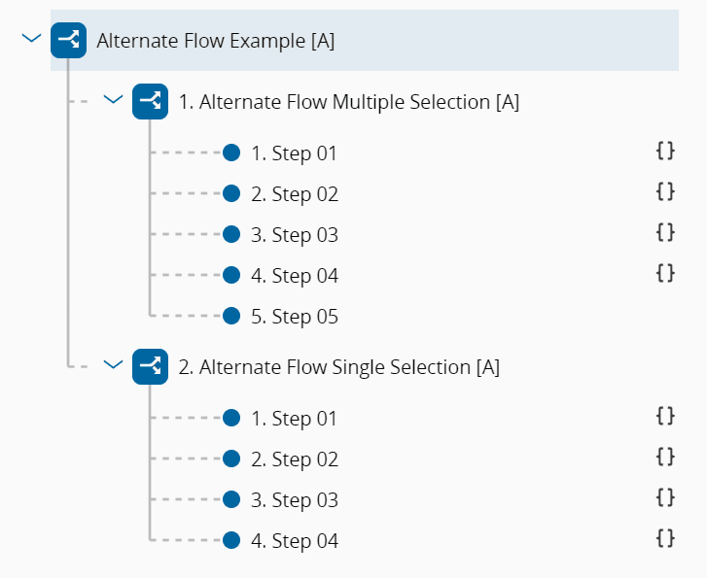Viewport: 707px width, 578px height.
Task: Select Step 05 in Multiple Selection flow
Action: [295, 317]
